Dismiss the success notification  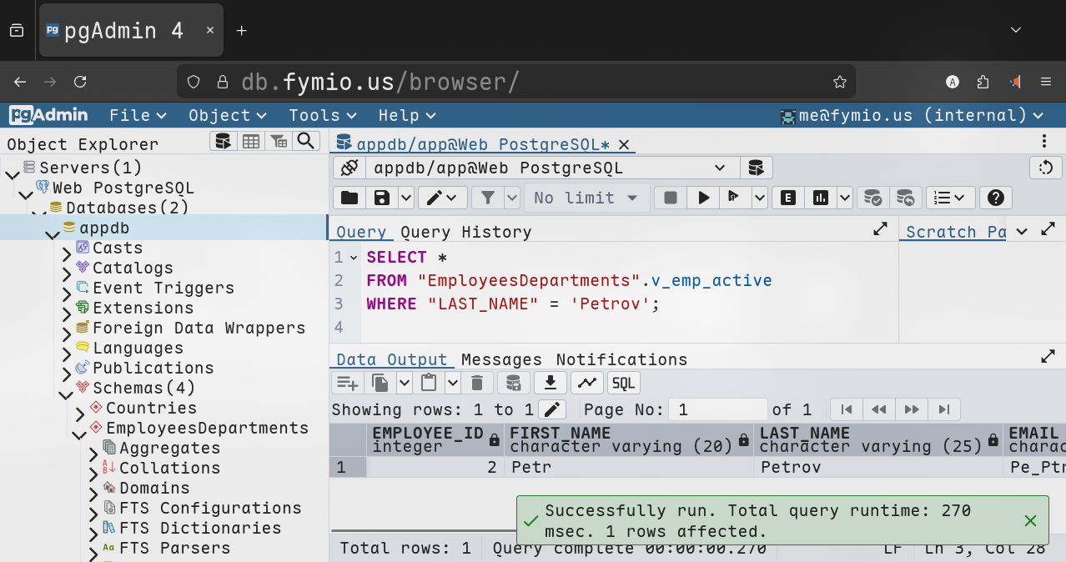tap(1030, 520)
